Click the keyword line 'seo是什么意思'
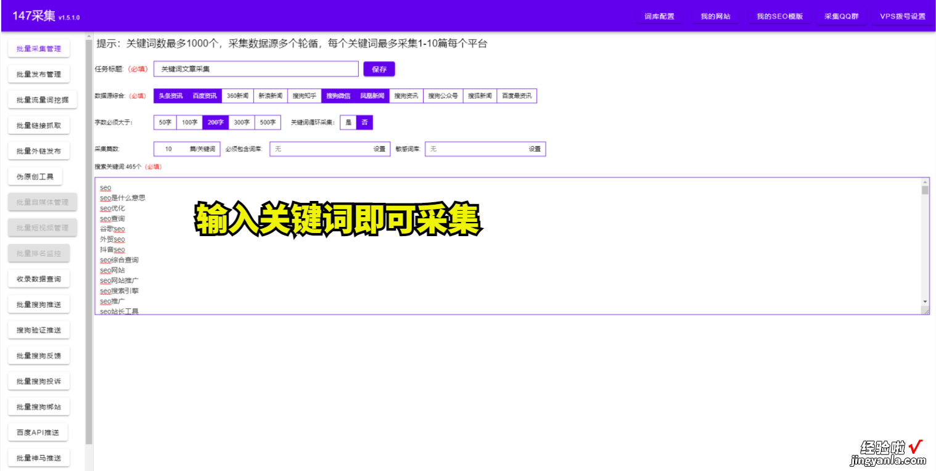The height and width of the screenshot is (471, 936). 123,198
